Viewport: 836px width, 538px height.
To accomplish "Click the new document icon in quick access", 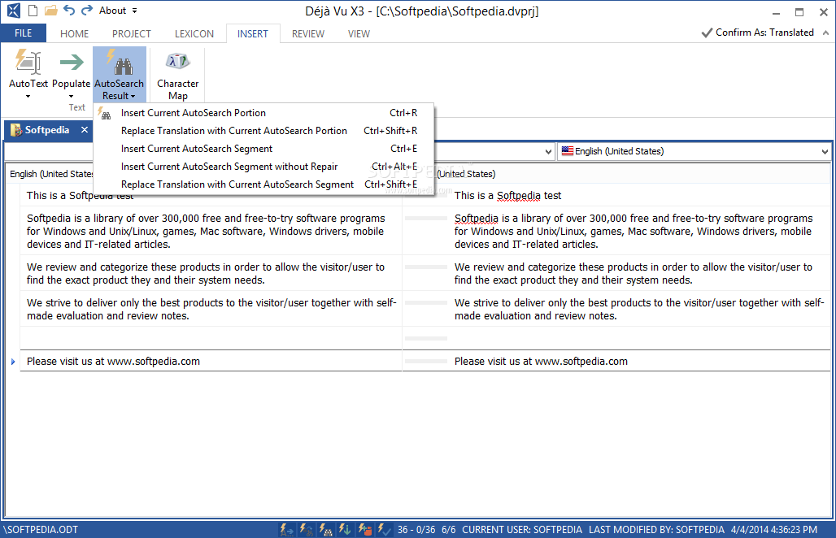I will click(x=33, y=11).
